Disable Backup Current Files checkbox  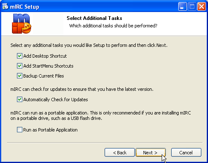pyautogui.click(x=19, y=76)
